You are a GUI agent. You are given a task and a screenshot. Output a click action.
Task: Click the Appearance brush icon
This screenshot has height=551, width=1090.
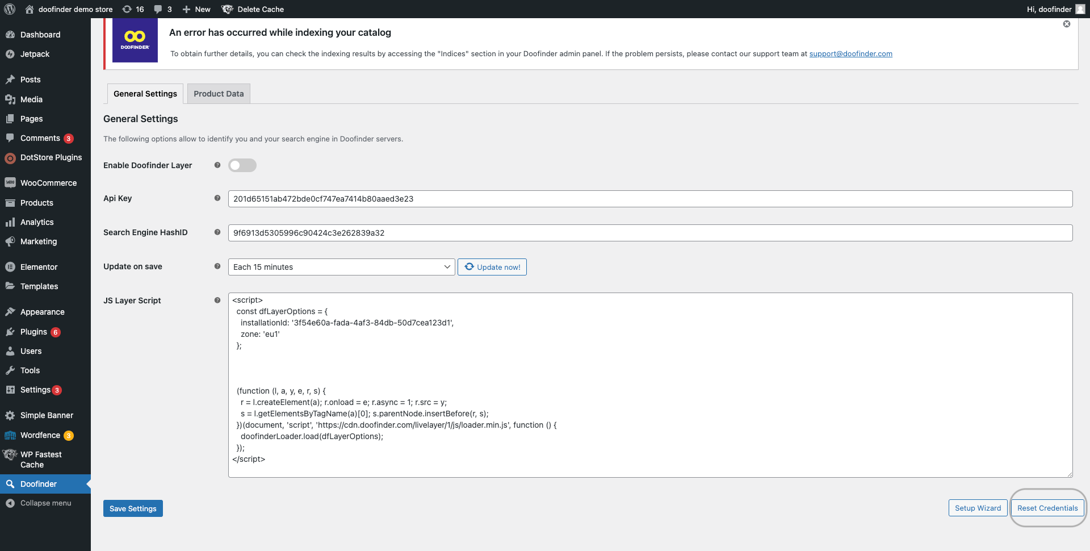pyautogui.click(x=10, y=312)
